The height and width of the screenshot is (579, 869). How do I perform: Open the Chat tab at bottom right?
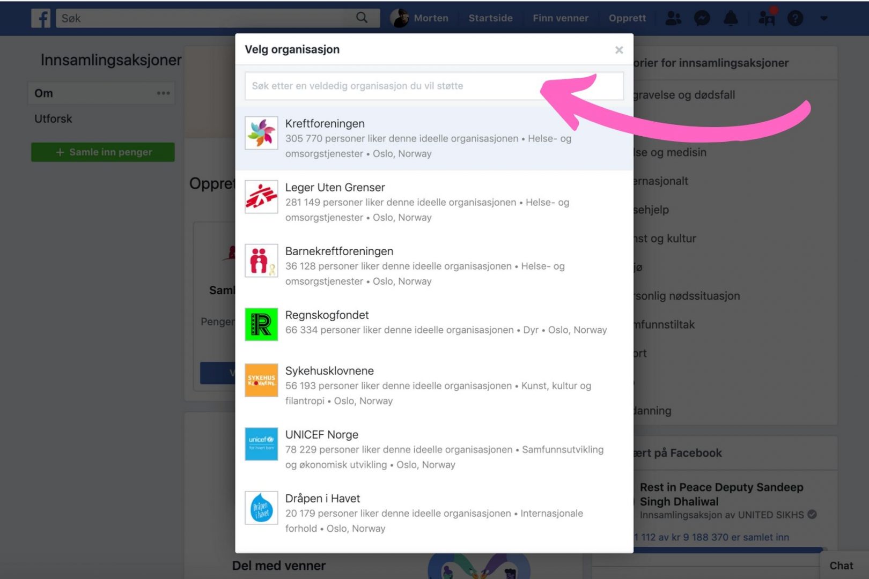click(x=841, y=566)
